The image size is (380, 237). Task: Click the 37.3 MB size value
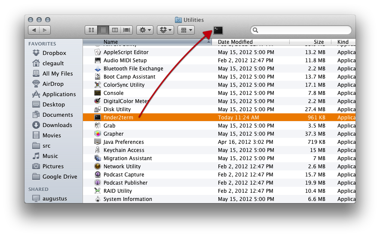point(315,134)
